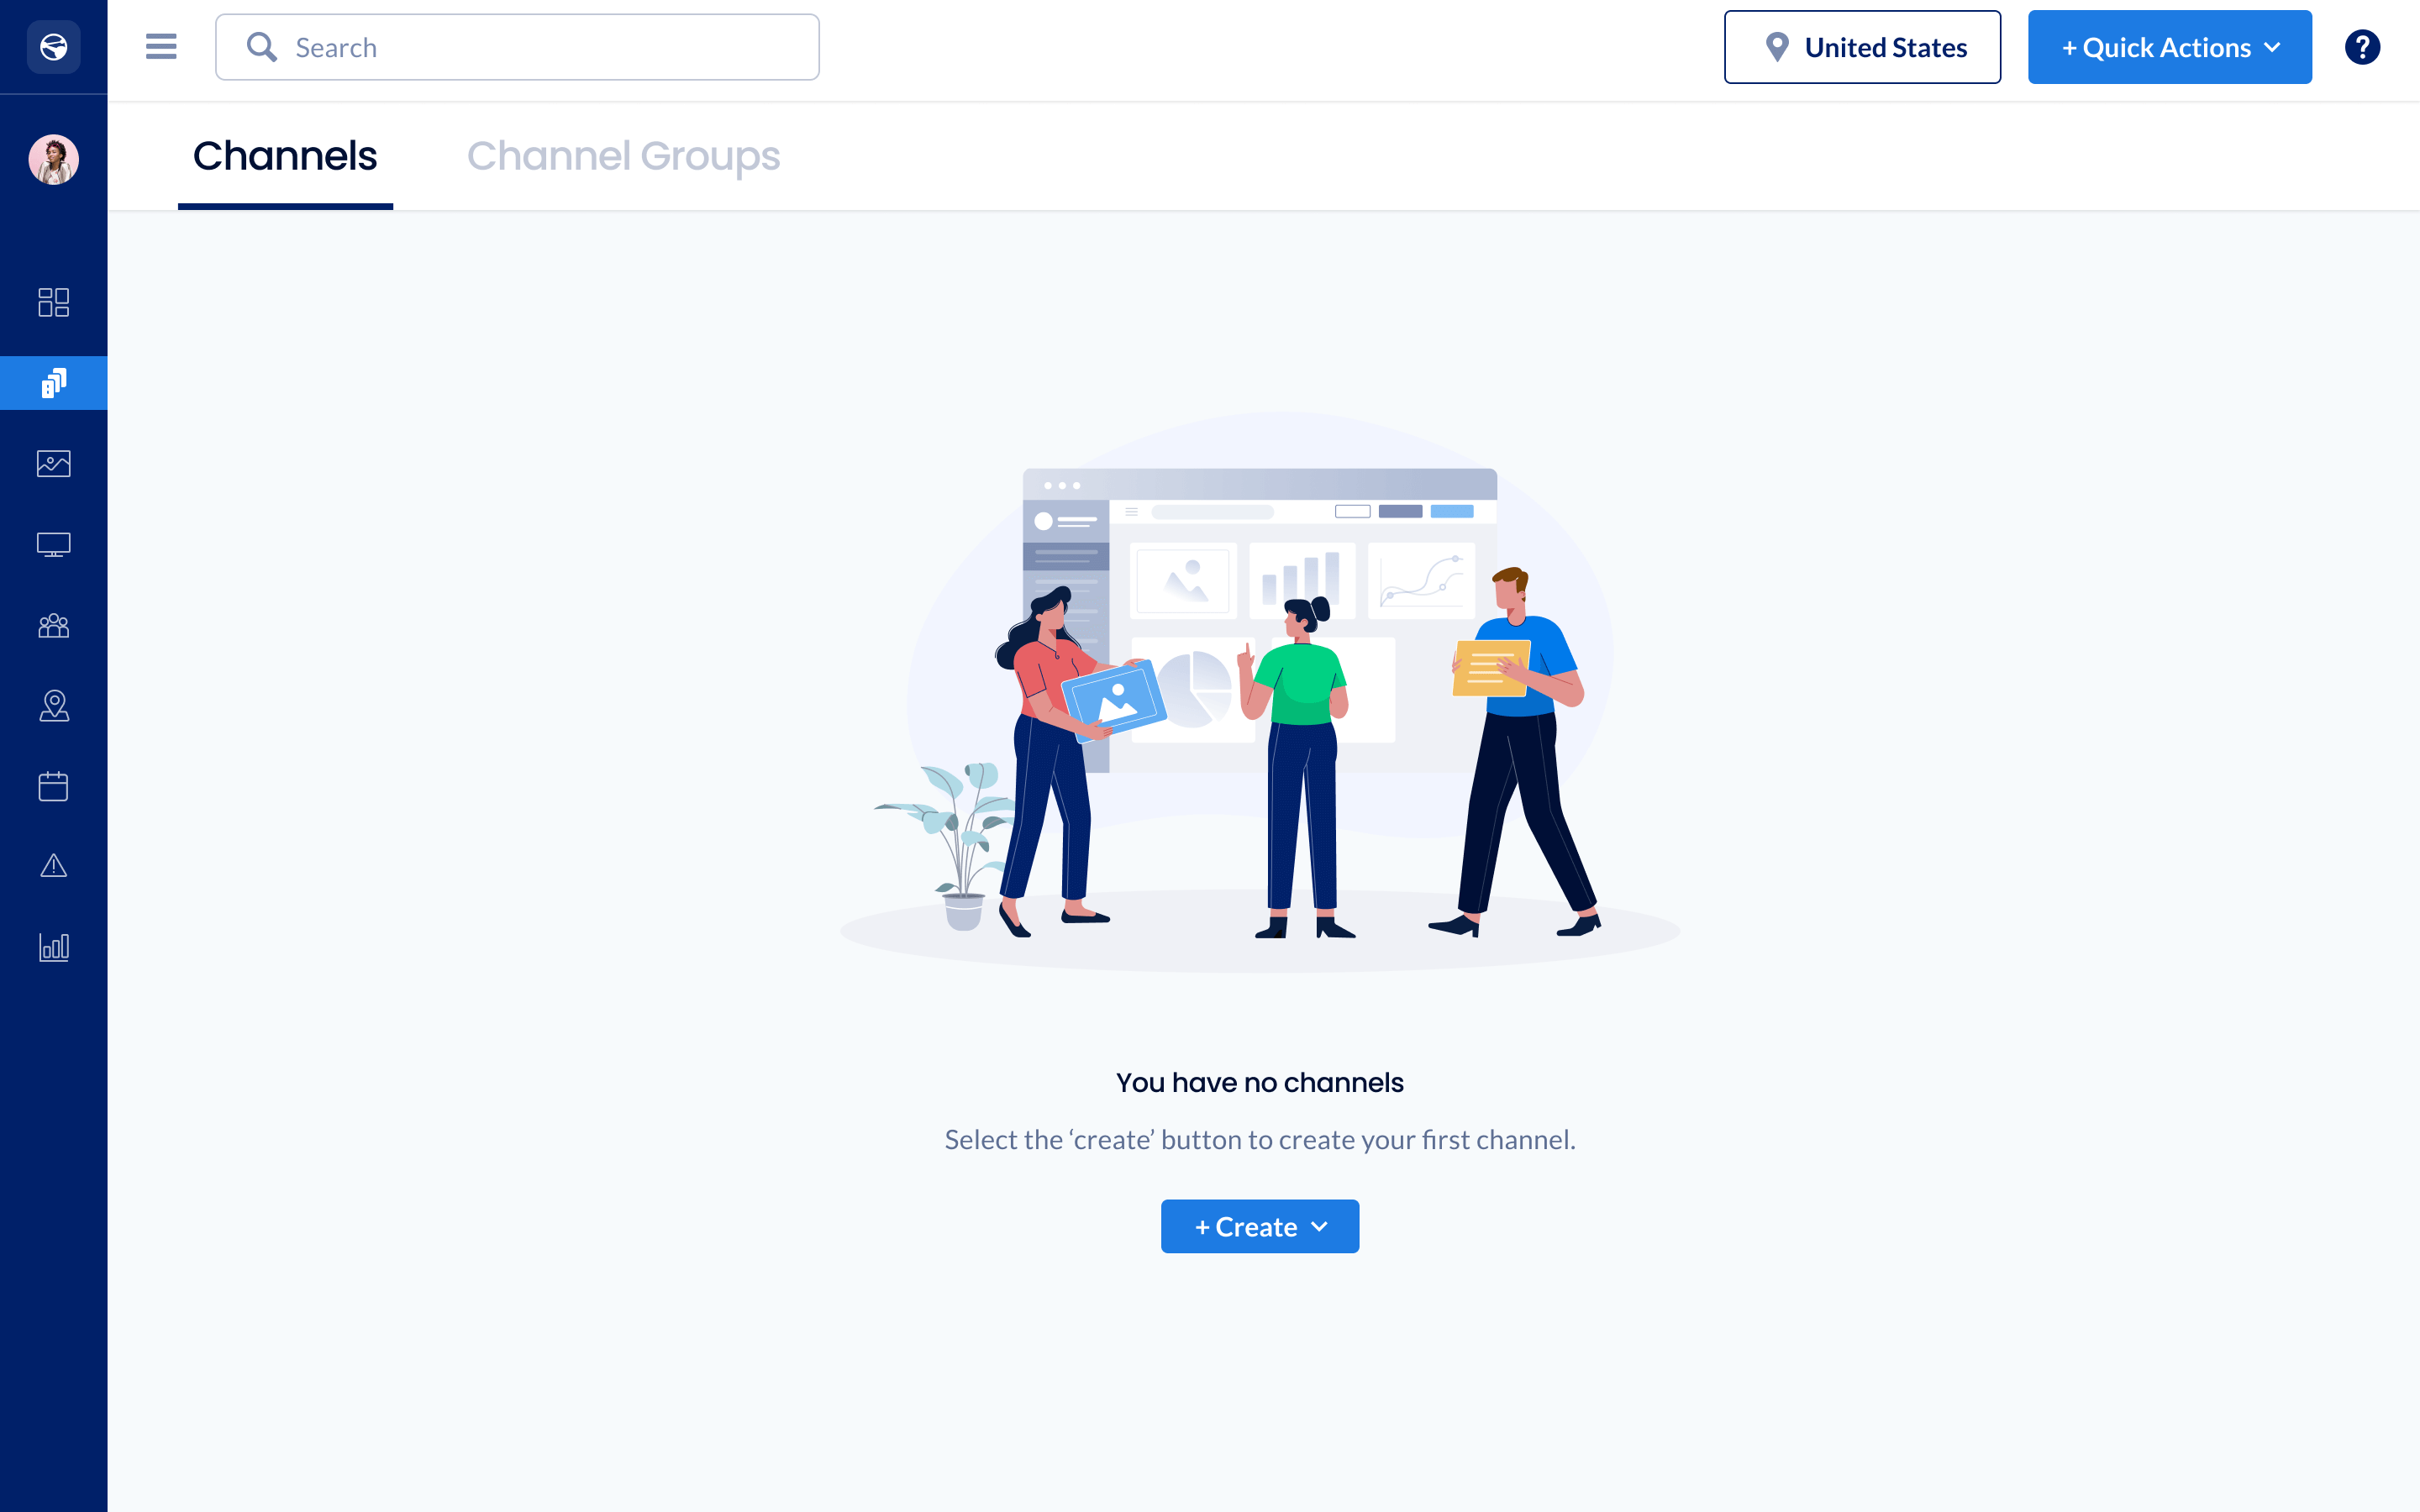
Task: Click the app logo at top left
Action: point(53,47)
